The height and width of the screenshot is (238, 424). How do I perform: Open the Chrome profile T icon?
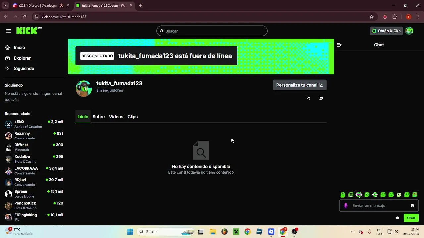point(409,17)
